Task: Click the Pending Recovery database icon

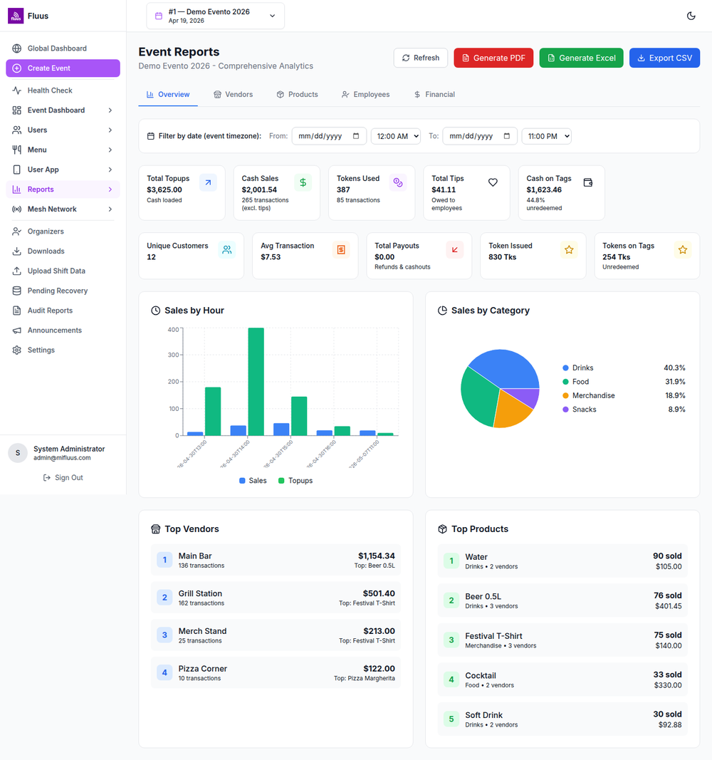Action: click(x=16, y=291)
